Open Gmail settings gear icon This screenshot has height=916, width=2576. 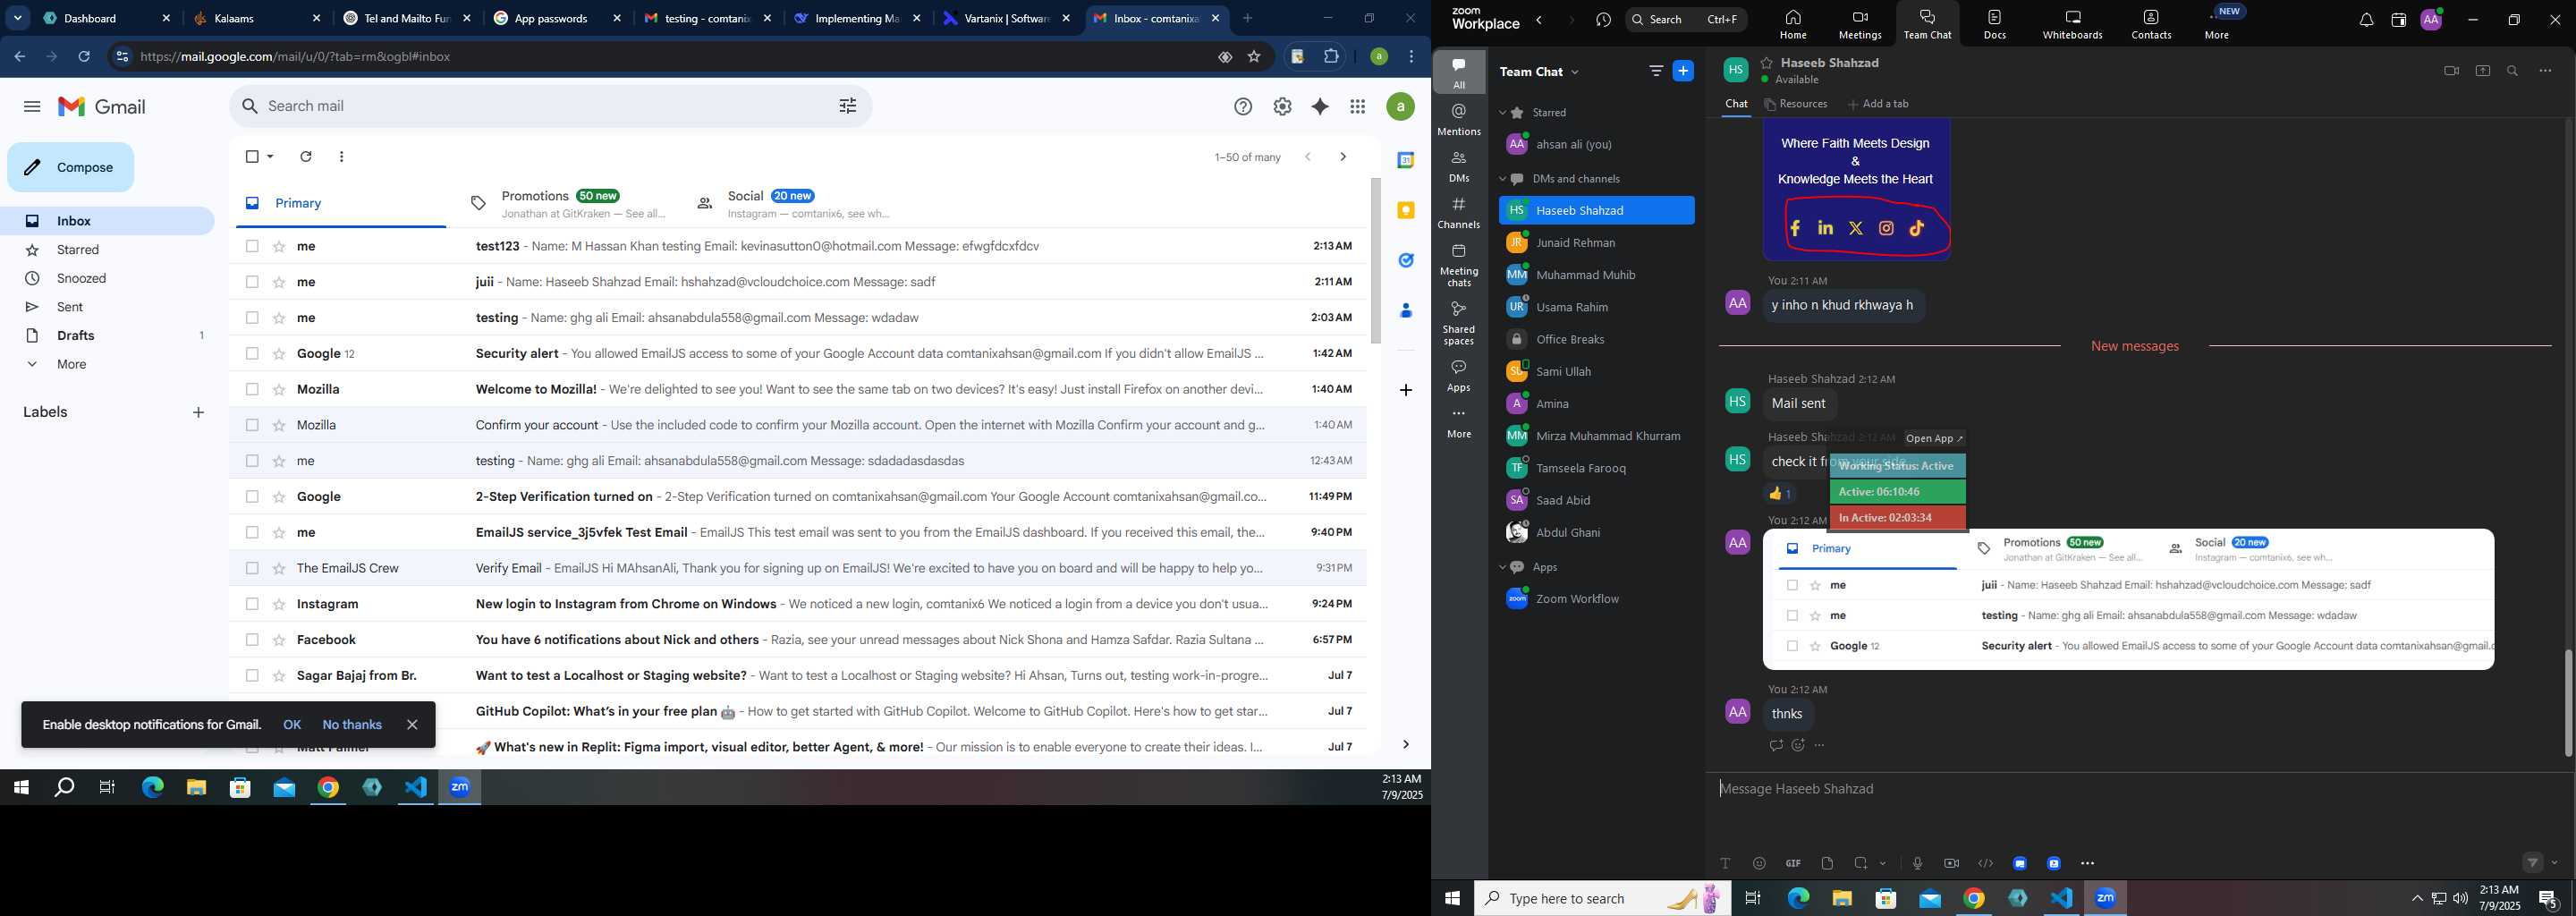tap(1282, 107)
